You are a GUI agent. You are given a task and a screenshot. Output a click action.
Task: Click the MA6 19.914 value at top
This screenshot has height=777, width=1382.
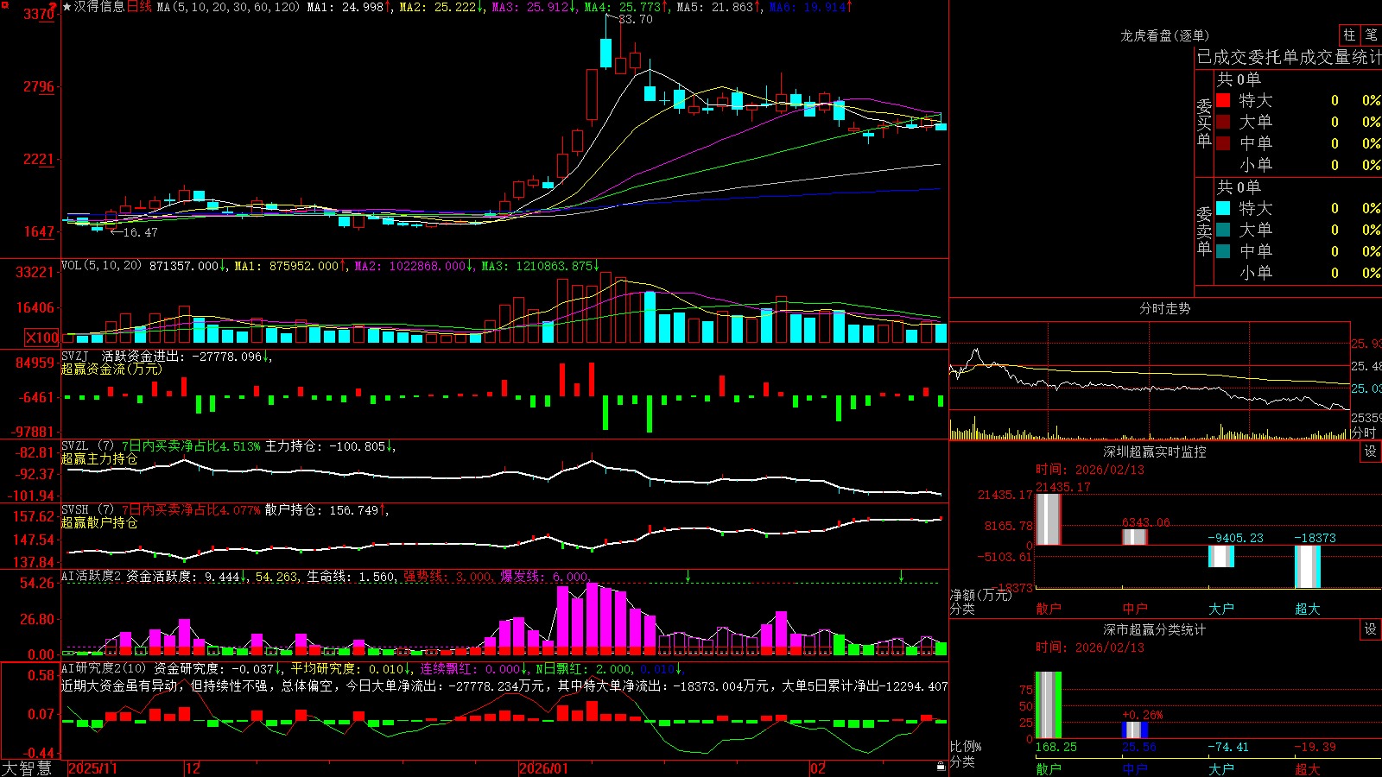810,7
